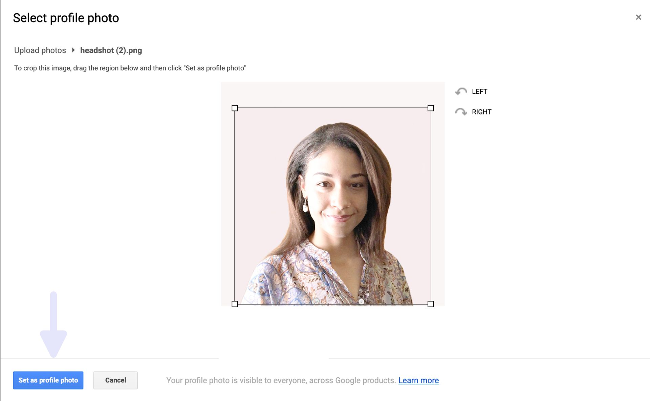Cancel the profile photo selection
Screen dimensions: 650x401
click(115, 380)
